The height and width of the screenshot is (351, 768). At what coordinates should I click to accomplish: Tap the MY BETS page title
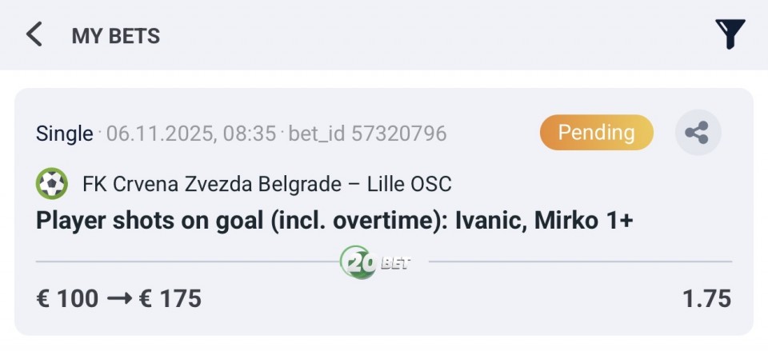(x=116, y=36)
